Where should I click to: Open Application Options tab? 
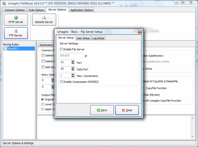coord(82,10)
